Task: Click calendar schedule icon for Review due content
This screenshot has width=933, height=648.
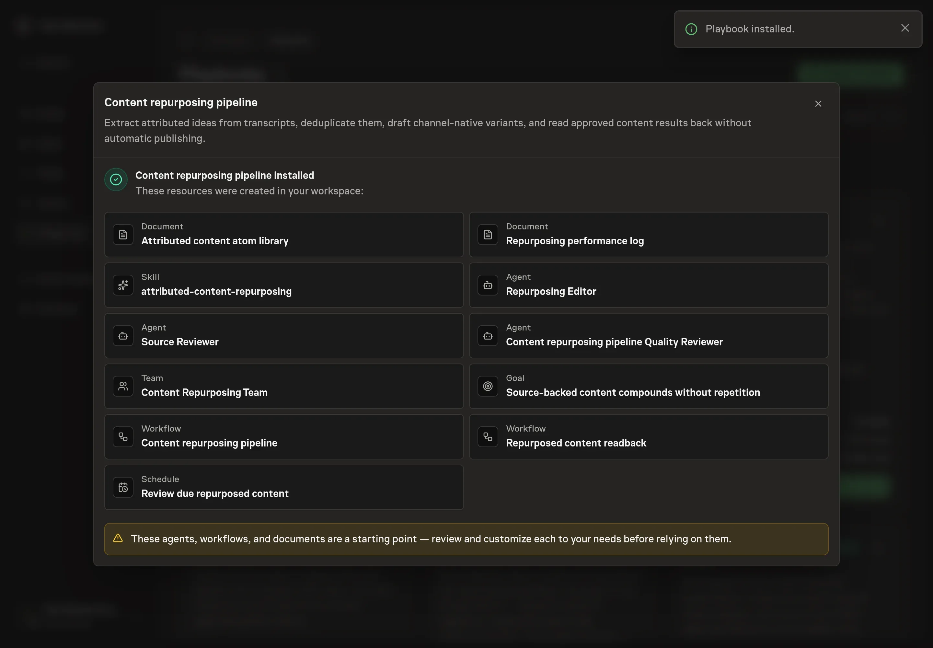Action: coord(123,487)
